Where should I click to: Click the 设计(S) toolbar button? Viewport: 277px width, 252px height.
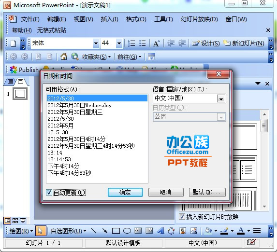point(206,43)
